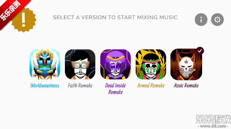Select the Azoic Remake fox mask icon
Viewport: 231px width, 129px height.
(186, 64)
